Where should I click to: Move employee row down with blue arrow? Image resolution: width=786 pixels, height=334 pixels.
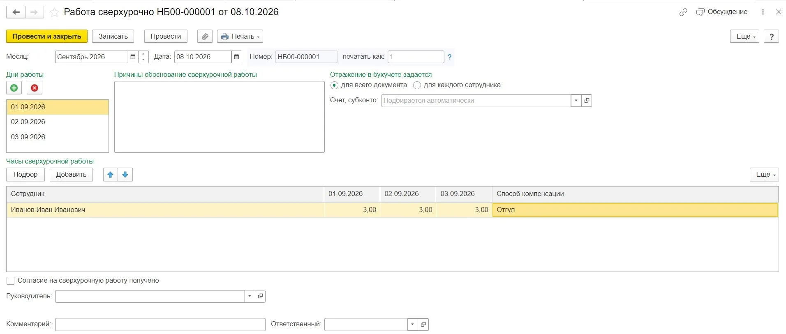125,174
